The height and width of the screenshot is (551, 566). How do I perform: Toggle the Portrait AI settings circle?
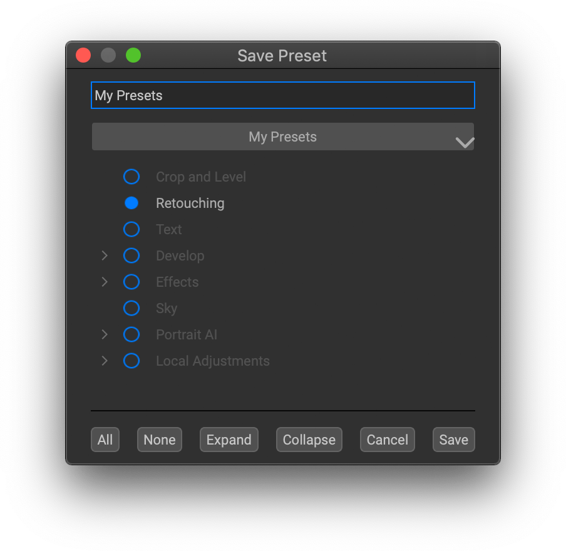131,335
